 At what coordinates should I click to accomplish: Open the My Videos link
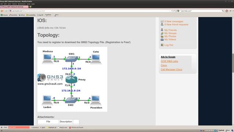(x=170, y=40)
